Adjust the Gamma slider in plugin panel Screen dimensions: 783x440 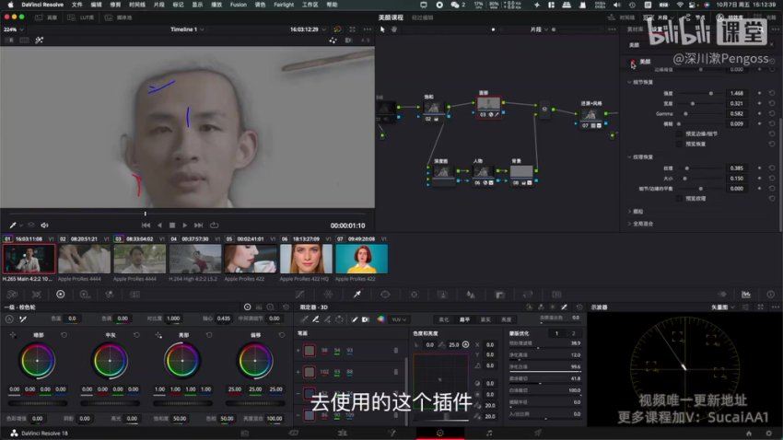click(x=698, y=114)
